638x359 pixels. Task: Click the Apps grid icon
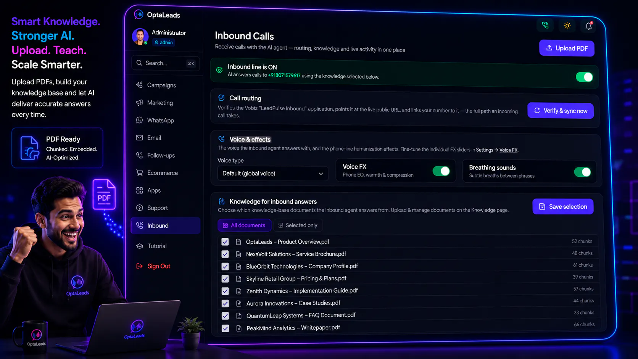139,190
